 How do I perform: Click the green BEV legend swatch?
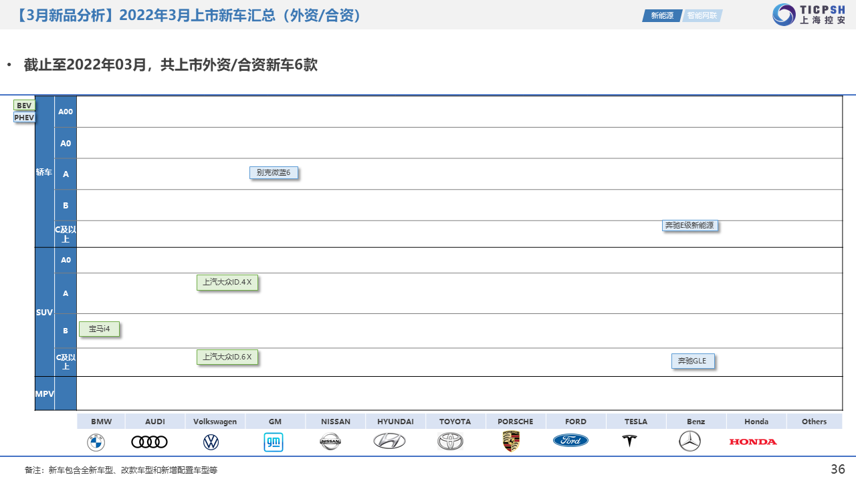pos(24,106)
